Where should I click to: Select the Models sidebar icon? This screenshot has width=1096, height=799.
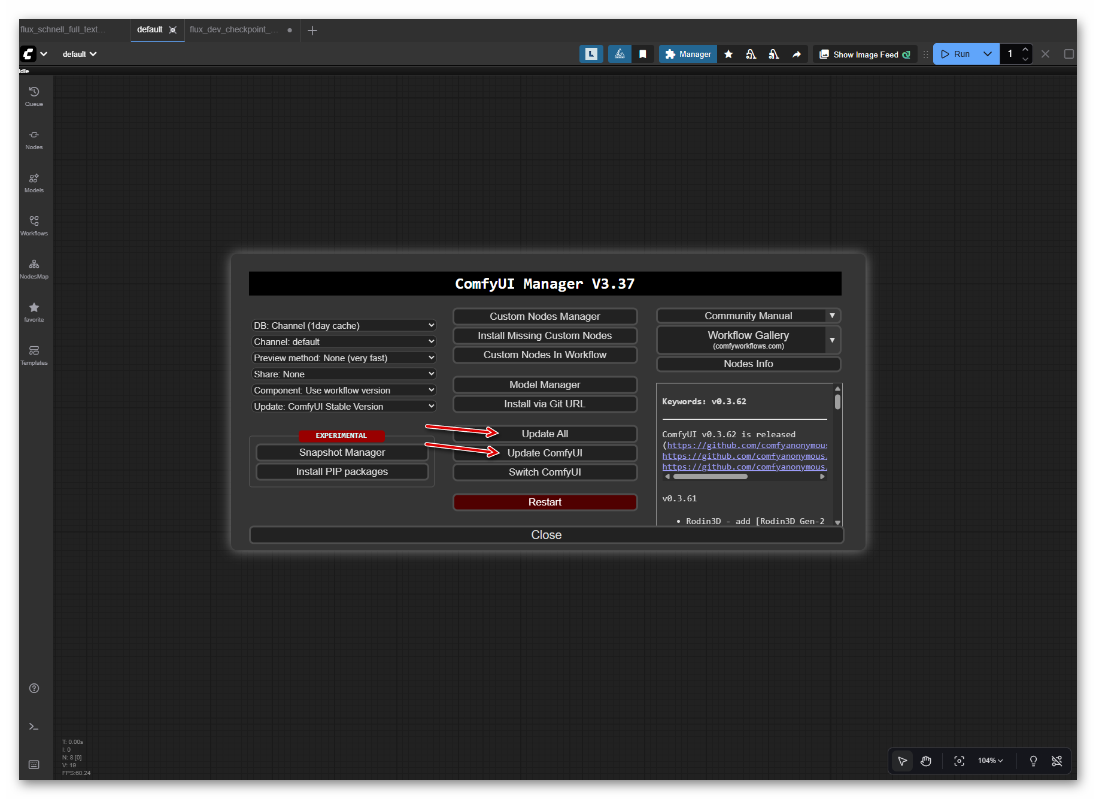(34, 183)
